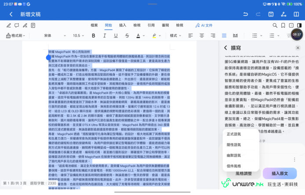
Task: Click the 格式刷 brush icon
Action: pyautogui.click(x=8, y=36)
